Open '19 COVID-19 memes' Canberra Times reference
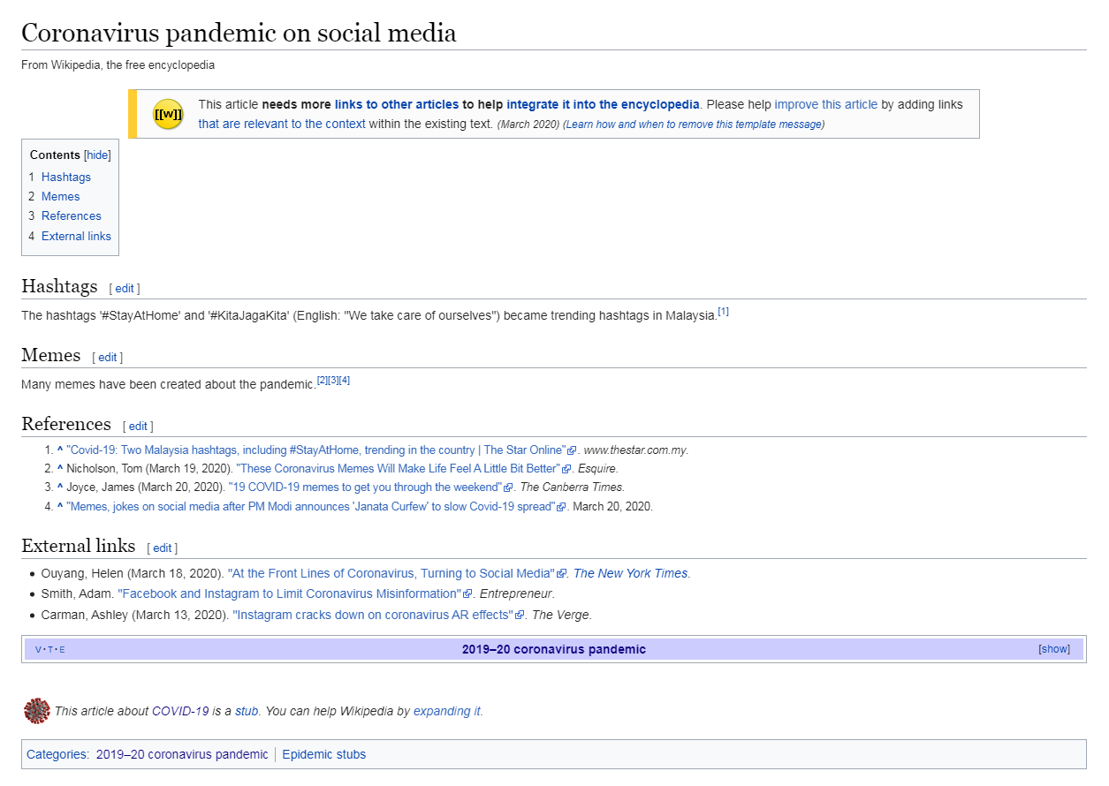The image size is (1109, 786). [x=365, y=487]
